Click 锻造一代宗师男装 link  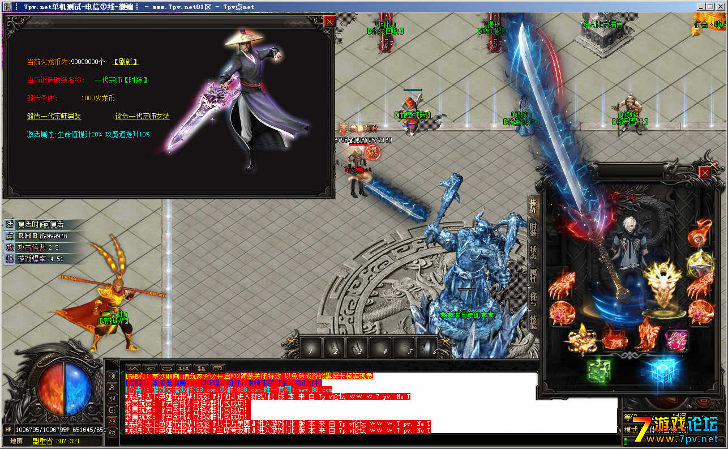pos(54,116)
